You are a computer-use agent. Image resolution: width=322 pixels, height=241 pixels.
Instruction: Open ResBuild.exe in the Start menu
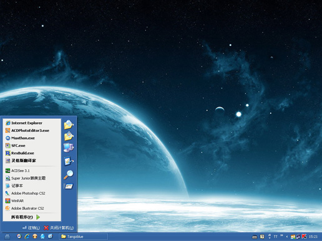[32, 153]
